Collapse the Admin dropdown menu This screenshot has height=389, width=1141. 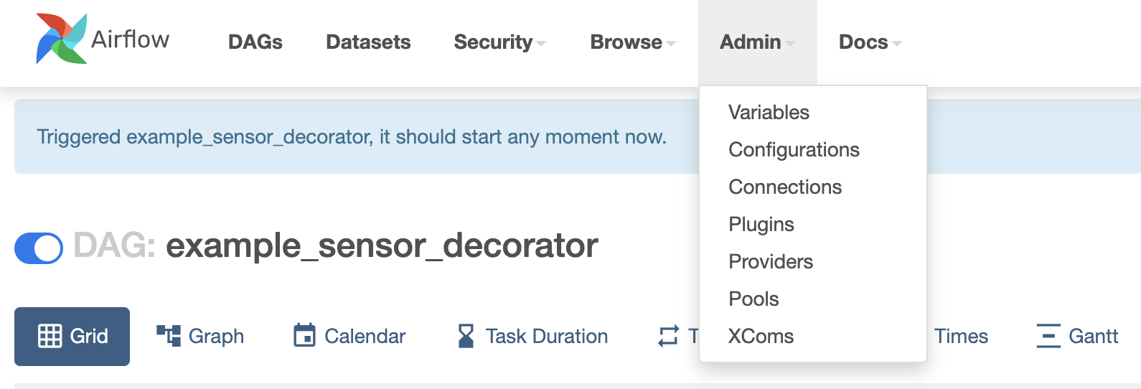click(x=756, y=42)
